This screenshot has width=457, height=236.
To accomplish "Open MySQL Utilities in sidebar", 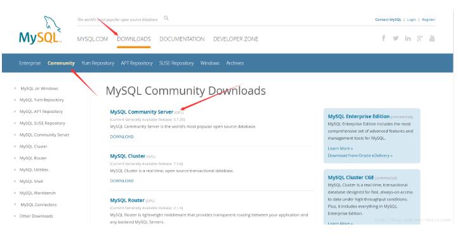I will point(34,169).
